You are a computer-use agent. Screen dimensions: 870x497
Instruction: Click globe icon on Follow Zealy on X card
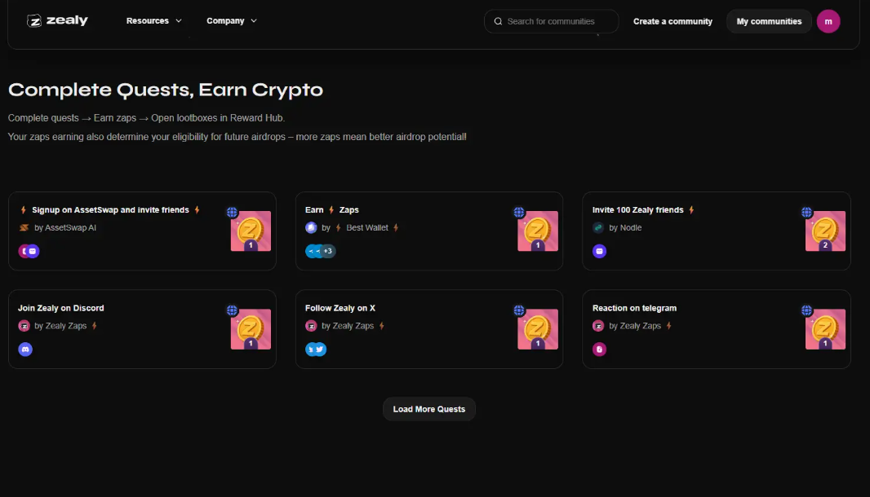click(x=519, y=310)
